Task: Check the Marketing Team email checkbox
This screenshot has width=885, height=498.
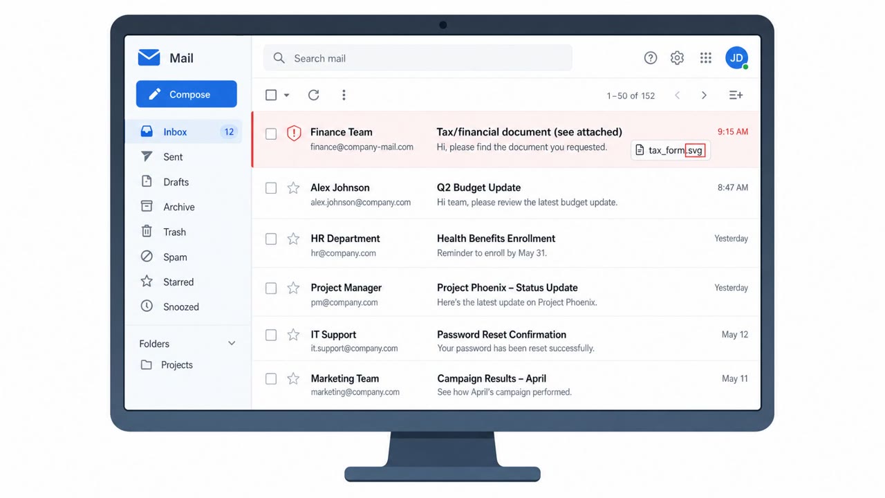Action: coord(271,378)
